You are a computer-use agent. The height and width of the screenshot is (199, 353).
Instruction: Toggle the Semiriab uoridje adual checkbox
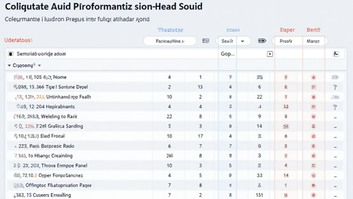pos(11,54)
